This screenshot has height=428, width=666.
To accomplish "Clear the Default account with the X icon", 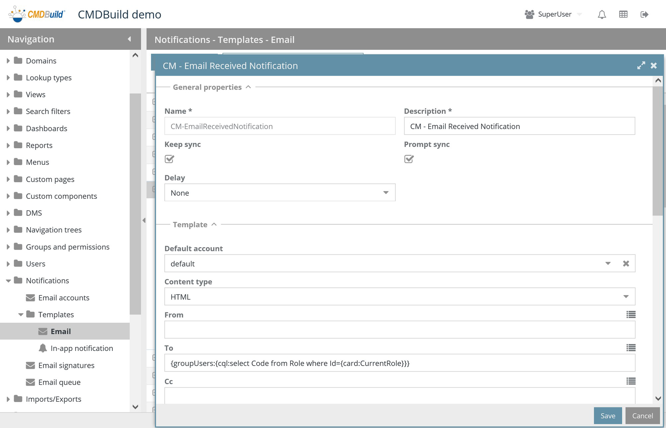I will pyautogui.click(x=626, y=264).
